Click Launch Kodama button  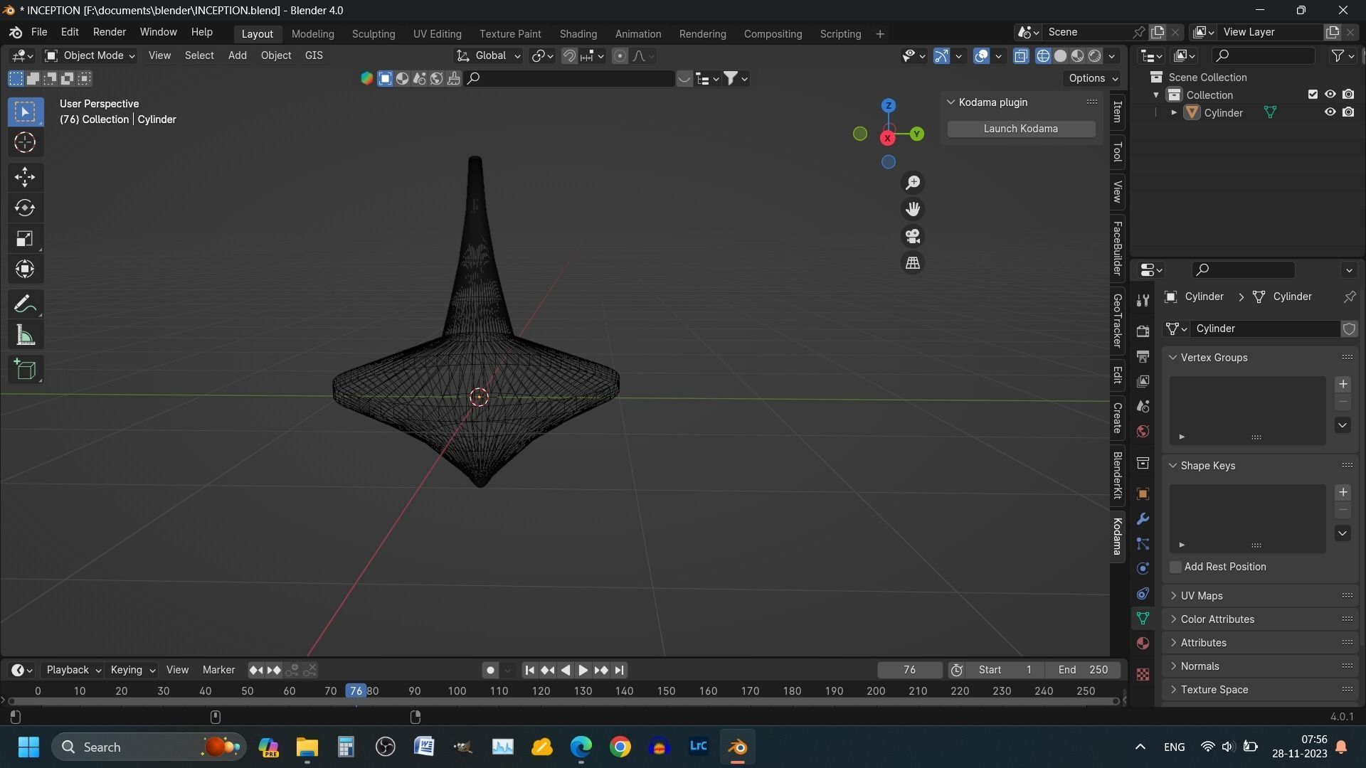coord(1021,129)
